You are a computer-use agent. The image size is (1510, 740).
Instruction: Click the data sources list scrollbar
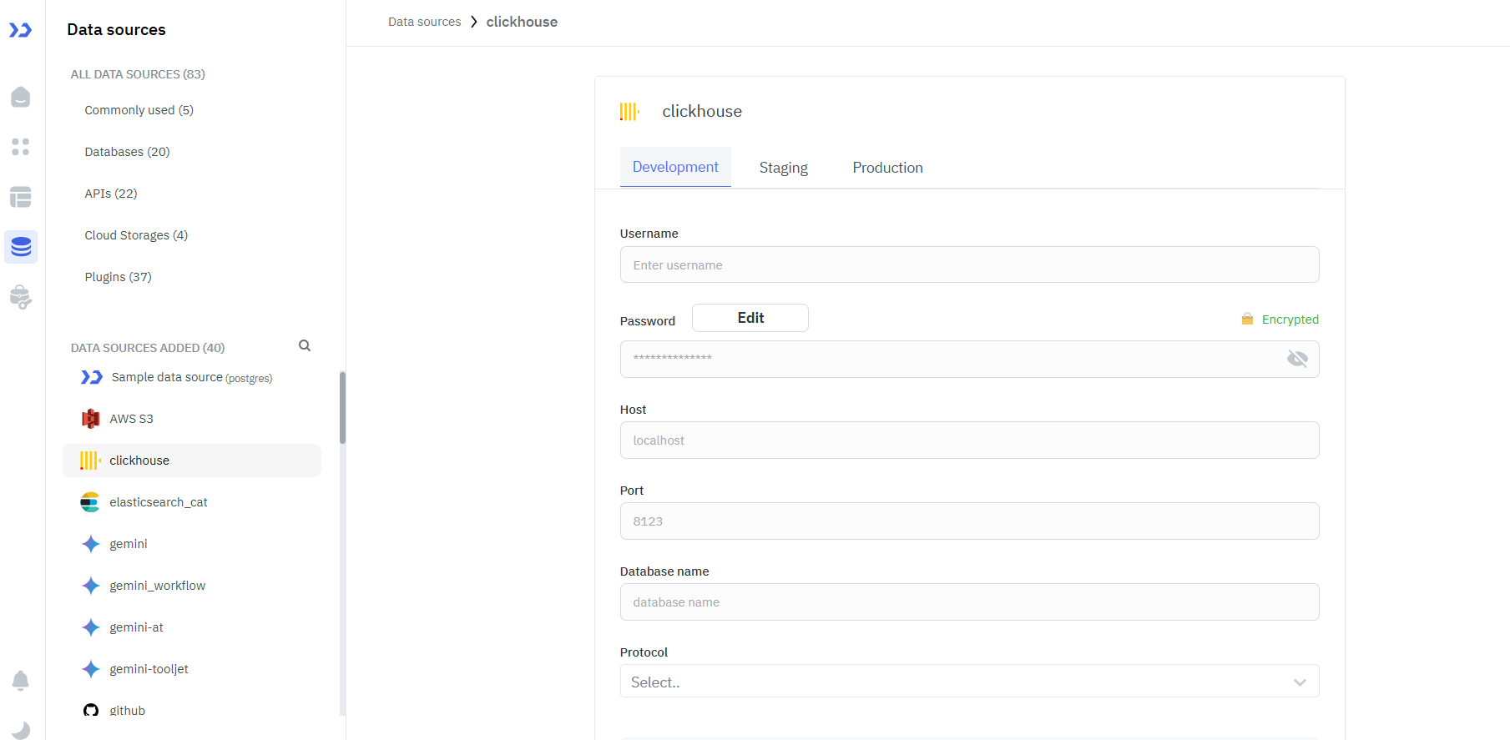click(x=342, y=409)
